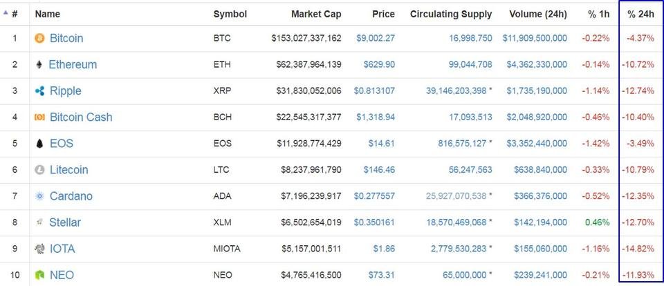The image size is (664, 286).
Task: Open Ripple circulating supply 39,146,203,398 link
Action: pyautogui.click(x=456, y=91)
